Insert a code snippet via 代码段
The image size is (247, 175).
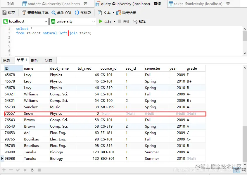83,13
